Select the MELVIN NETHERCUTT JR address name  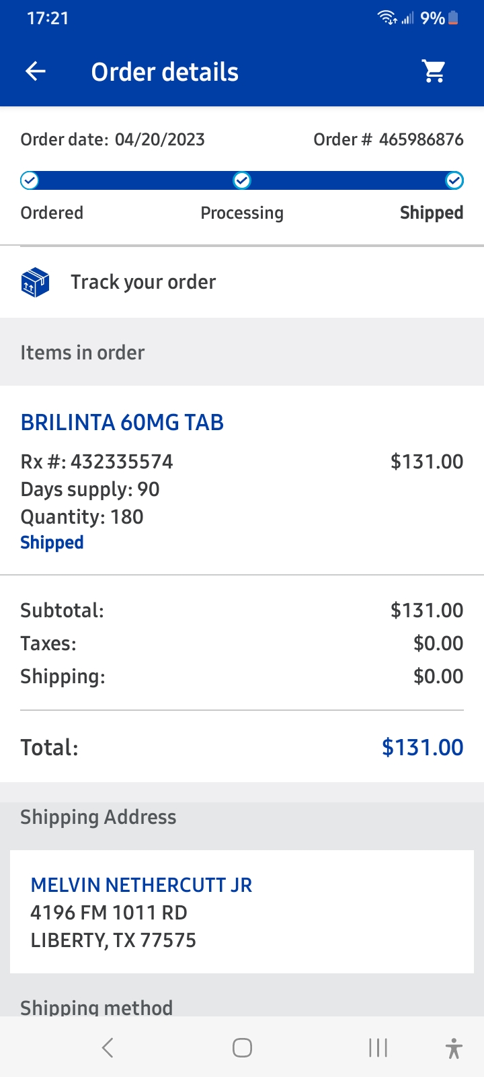[141, 885]
